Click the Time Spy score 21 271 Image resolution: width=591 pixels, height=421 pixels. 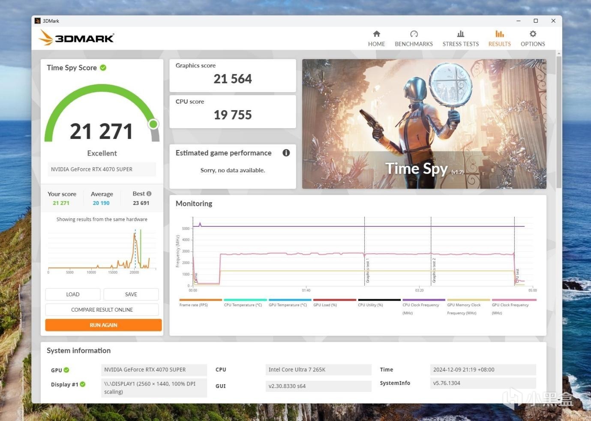coord(102,131)
